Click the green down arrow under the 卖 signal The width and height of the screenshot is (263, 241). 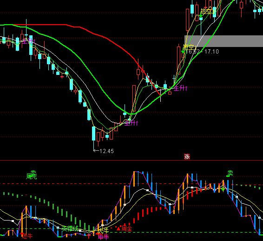coord(223,190)
